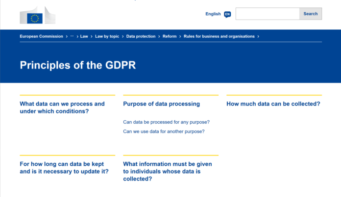The height and width of the screenshot is (197, 341).
Task: Click the Principles of the GDPR title
Action: [x=78, y=65]
